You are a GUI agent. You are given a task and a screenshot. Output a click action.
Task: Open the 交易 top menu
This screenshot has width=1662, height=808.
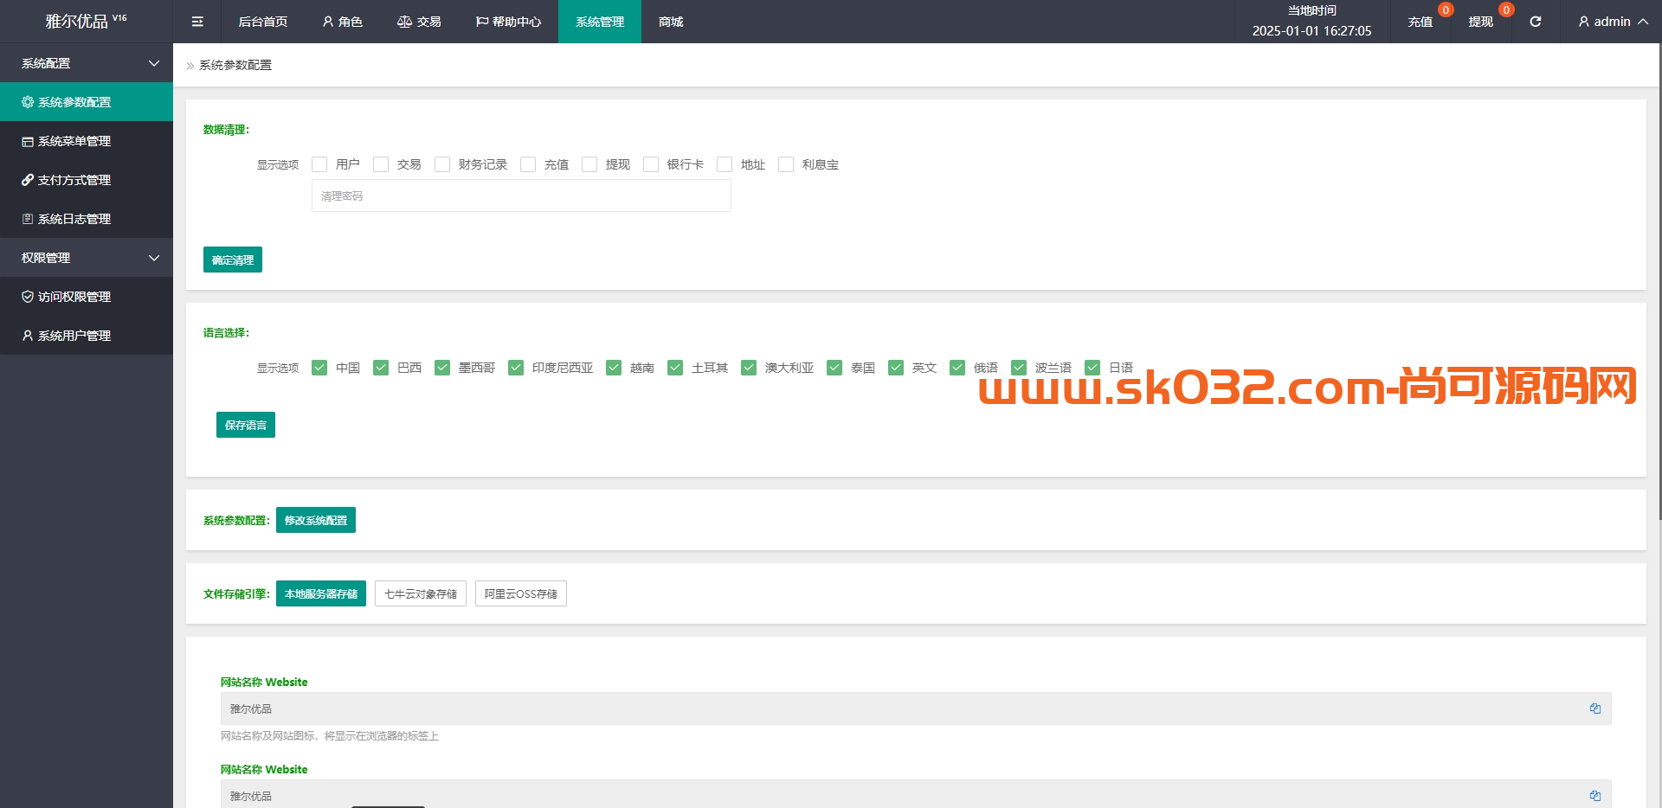(x=419, y=22)
